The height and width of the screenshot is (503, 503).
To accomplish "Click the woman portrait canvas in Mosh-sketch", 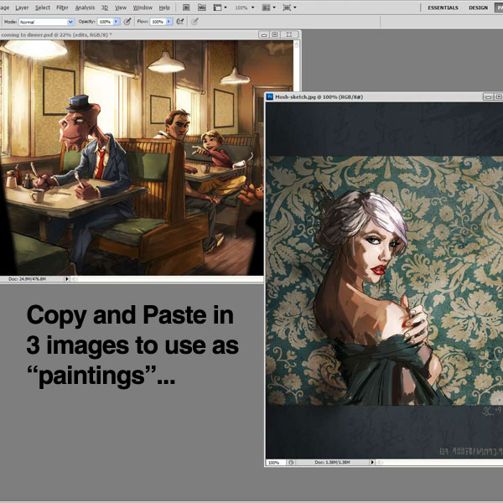I will point(384,280).
